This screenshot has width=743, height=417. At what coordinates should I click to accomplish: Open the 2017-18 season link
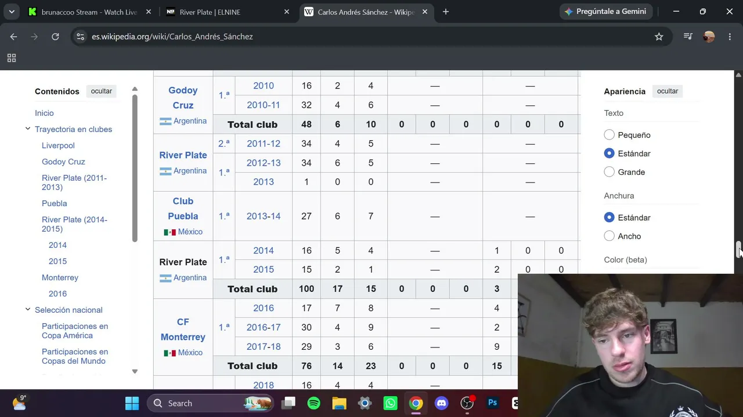264,346
